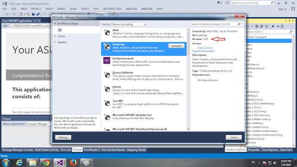Screen dimensions: 297x167
Task: Select the All filter under Installed packages
Action: [x=60, y=30]
